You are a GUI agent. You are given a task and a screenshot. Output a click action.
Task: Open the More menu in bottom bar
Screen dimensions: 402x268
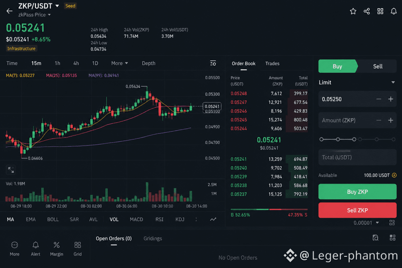15,249
